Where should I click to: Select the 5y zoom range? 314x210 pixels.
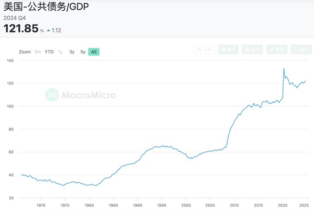[x=83, y=52]
